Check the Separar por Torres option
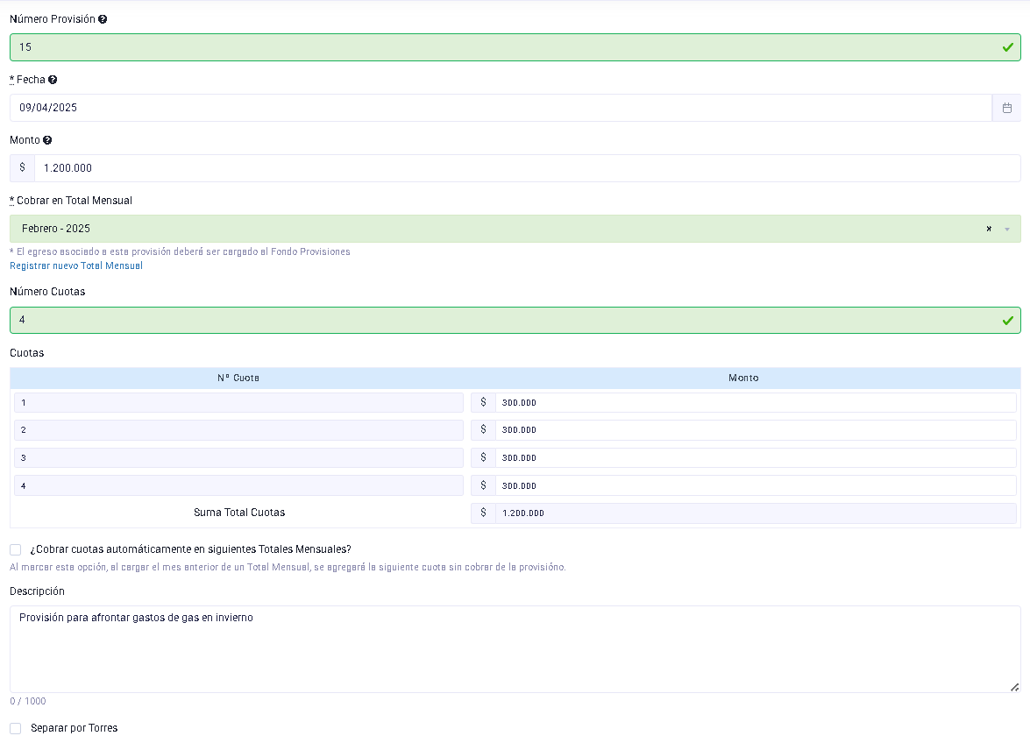 [16, 728]
